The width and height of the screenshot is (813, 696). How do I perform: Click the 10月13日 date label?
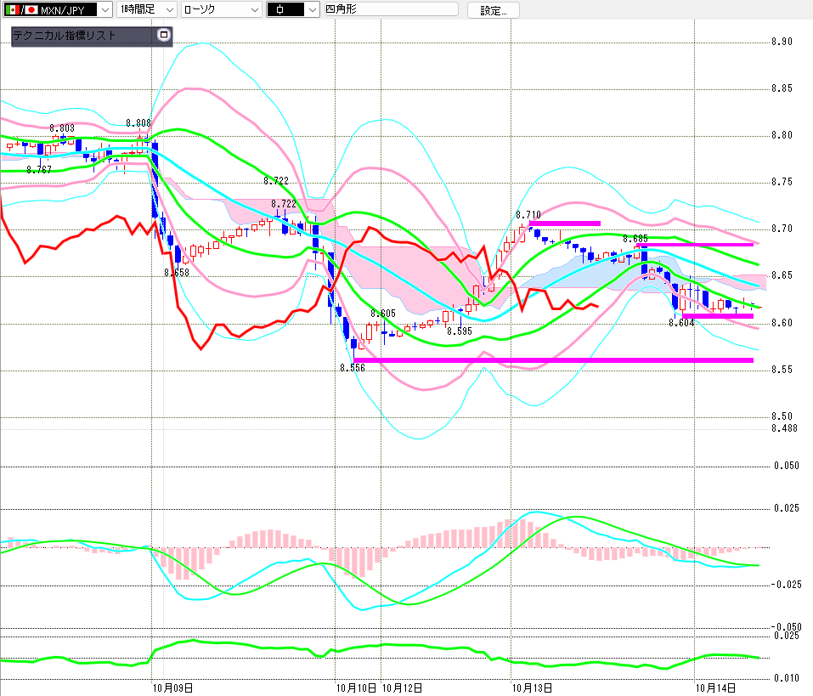532,688
